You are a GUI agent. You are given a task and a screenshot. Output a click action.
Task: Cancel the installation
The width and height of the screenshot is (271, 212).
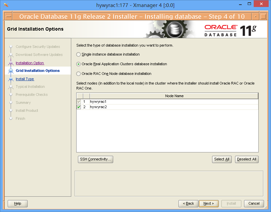[x=254, y=204]
